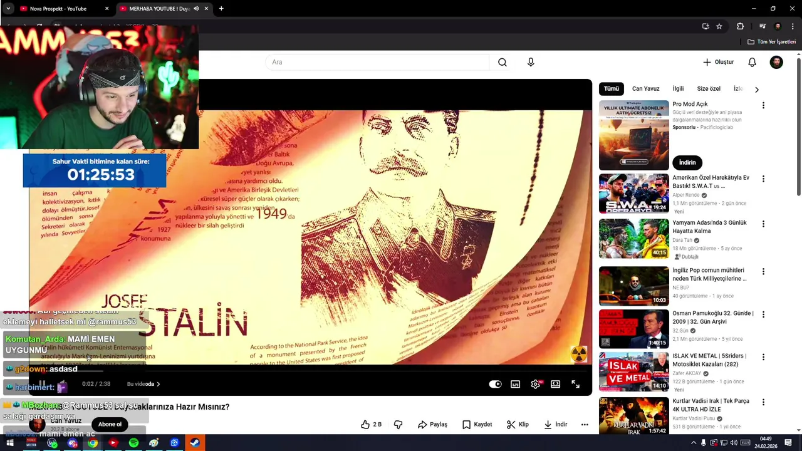Show hidden system tray icons
802x451 pixels.
tap(693, 443)
